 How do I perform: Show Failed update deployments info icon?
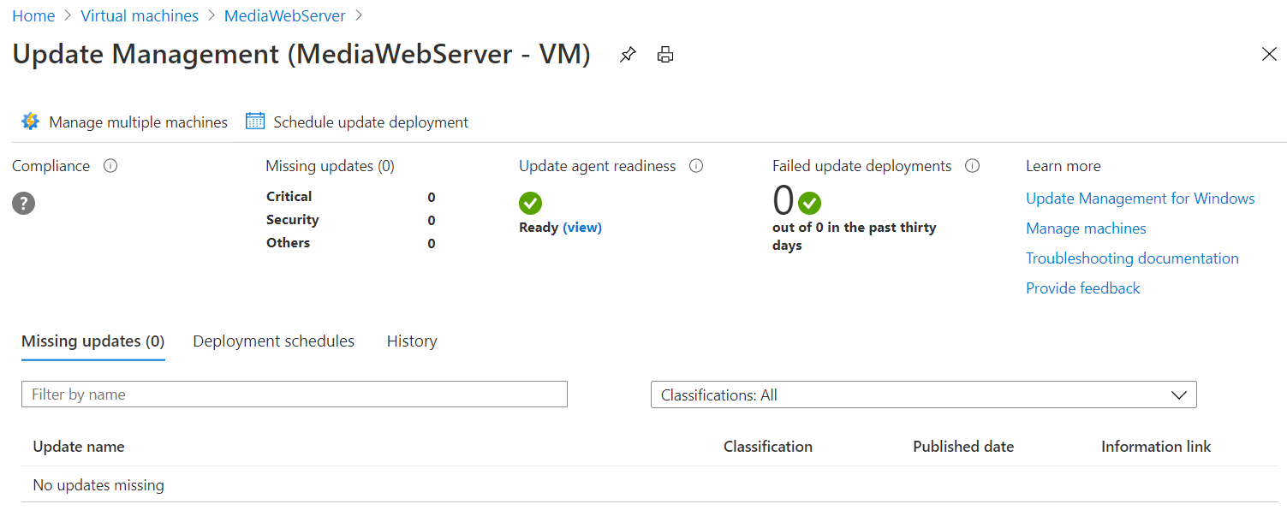pos(972,166)
